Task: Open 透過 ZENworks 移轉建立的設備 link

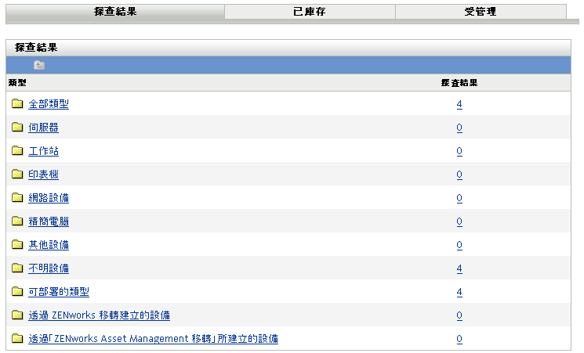Action: point(99,315)
